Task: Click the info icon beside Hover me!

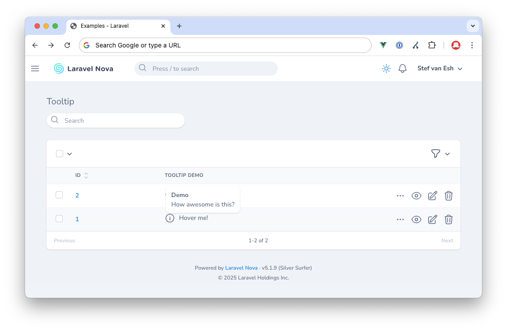Action: tap(169, 218)
